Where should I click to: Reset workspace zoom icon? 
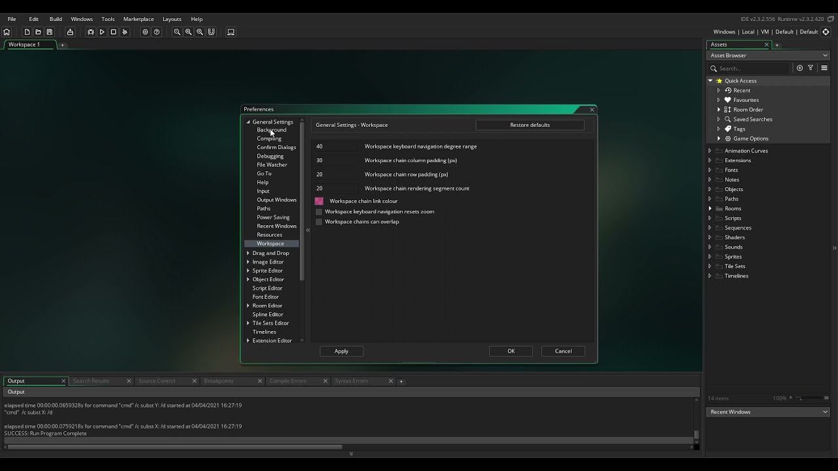click(189, 32)
